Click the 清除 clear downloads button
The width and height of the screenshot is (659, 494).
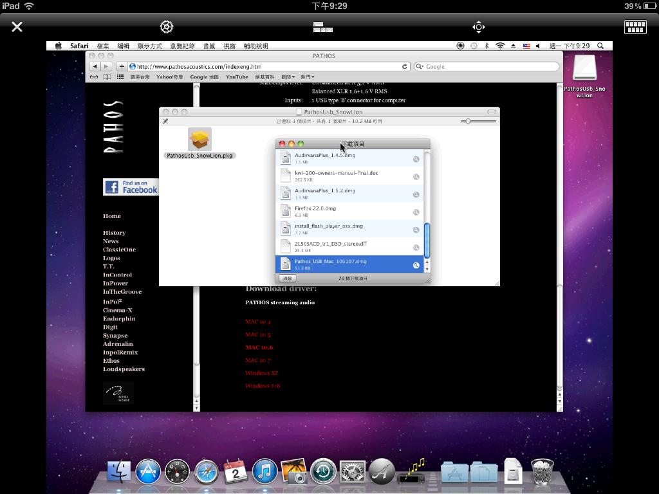click(x=288, y=278)
